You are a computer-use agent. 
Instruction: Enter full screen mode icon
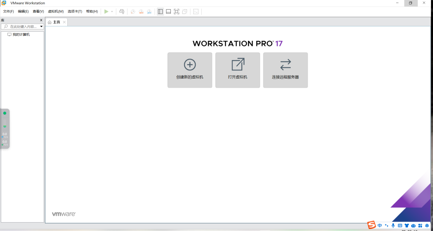pyautogui.click(x=176, y=12)
